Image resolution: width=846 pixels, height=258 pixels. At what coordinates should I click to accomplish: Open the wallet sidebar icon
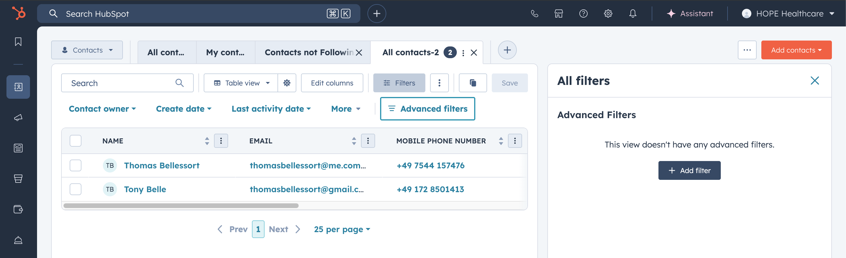tap(18, 209)
